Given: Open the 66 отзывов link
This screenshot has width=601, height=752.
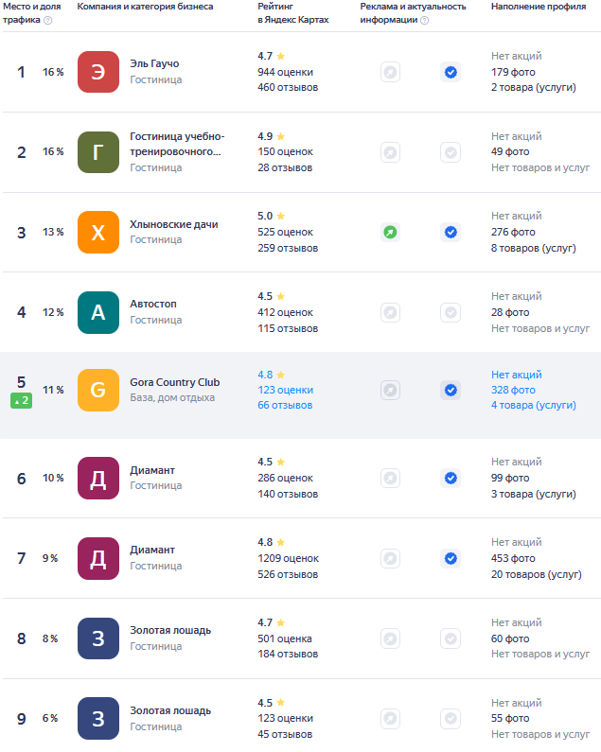Looking at the screenshot, I should [285, 405].
